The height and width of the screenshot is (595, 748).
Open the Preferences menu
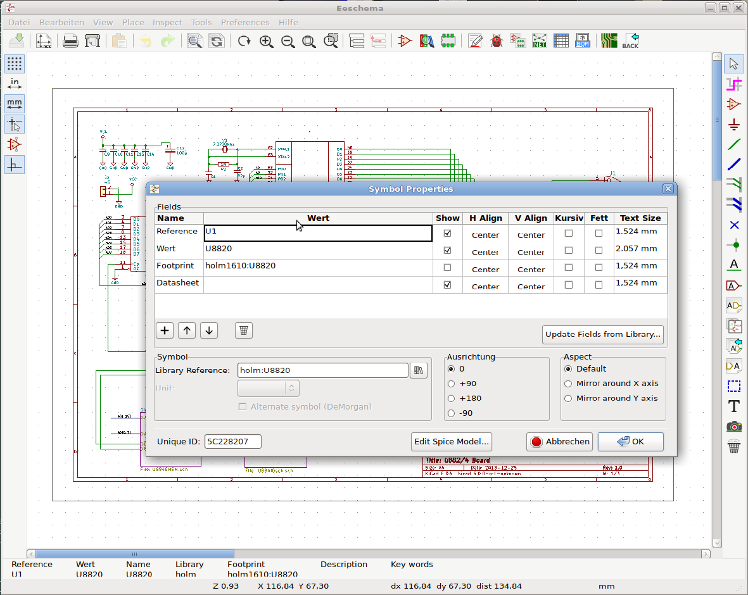(245, 22)
